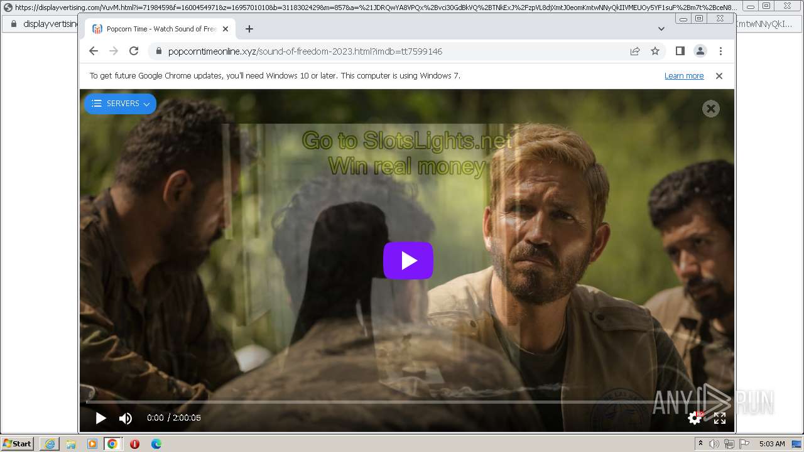The image size is (804, 452).
Task: Open the Opera taskbar icon
Action: 134,444
